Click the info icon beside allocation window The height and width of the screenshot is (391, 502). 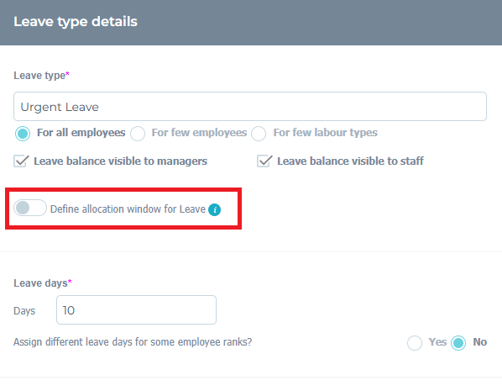pos(214,209)
